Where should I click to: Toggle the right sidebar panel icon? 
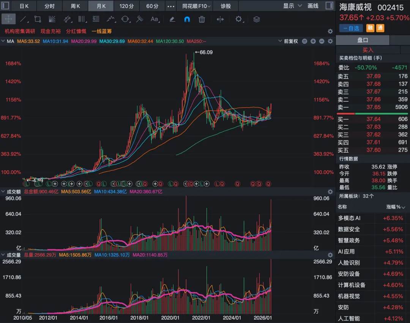(329, 5)
